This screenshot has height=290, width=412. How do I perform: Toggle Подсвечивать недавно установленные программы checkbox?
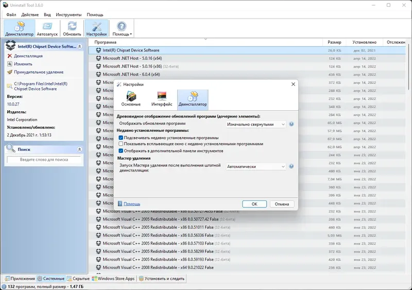click(121, 138)
